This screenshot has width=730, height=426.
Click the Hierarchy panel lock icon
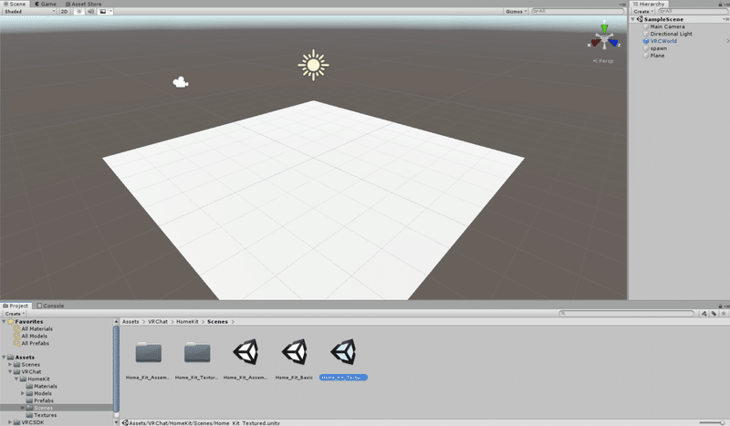(720, 5)
